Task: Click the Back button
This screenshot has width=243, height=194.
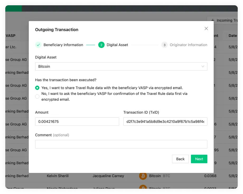Action: click(180, 159)
